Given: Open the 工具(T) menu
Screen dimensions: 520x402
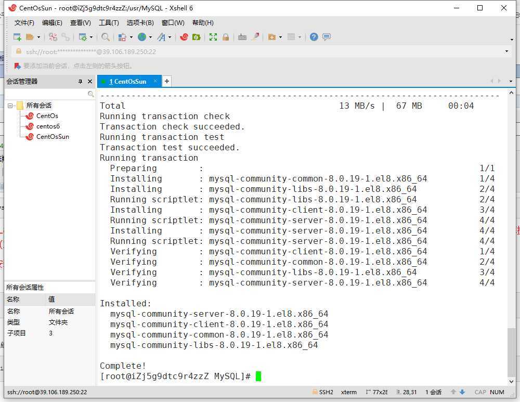Looking at the screenshot, I should tap(109, 23).
